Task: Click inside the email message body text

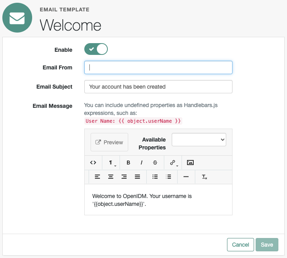Action: [x=142, y=200]
